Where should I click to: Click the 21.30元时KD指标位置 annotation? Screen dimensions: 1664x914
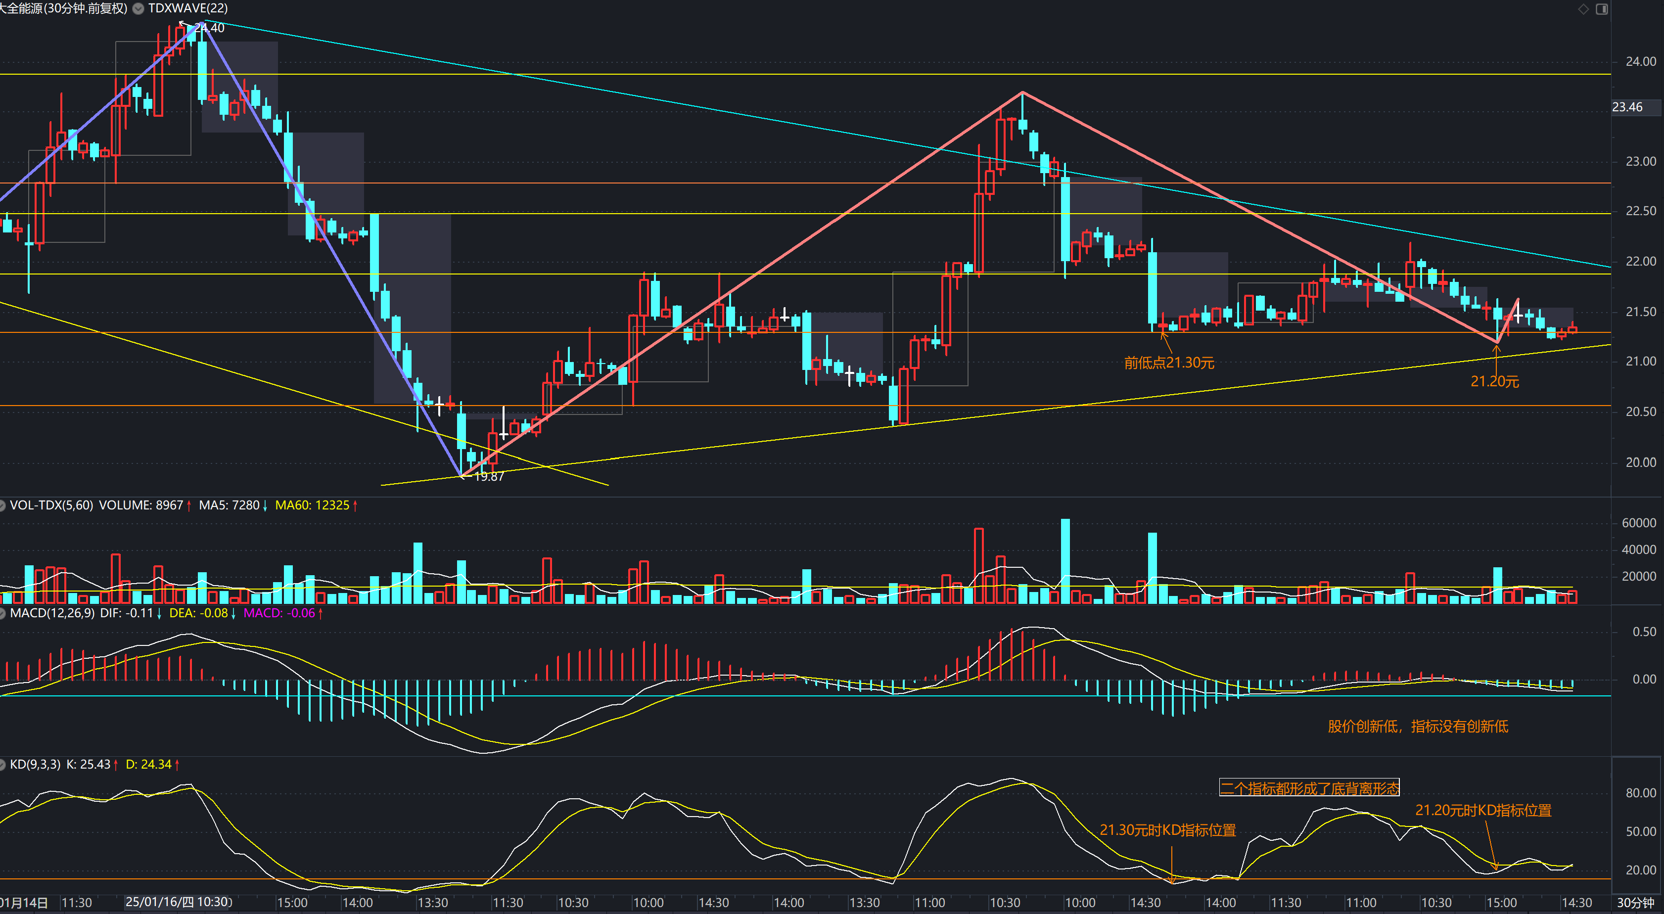click(x=1167, y=830)
